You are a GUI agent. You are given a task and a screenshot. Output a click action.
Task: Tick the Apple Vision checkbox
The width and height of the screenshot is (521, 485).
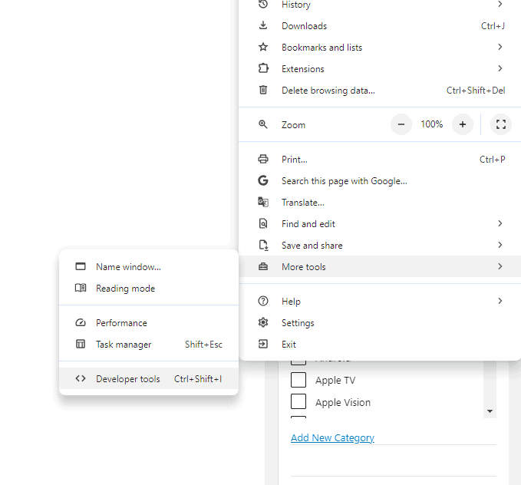(x=298, y=402)
